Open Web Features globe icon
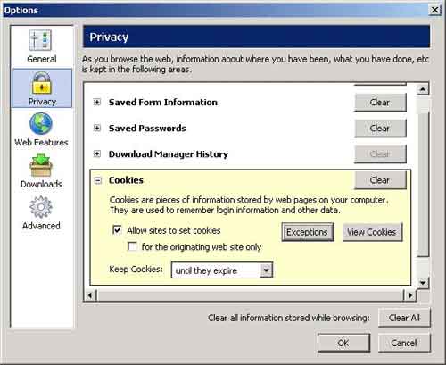The width and height of the screenshot is (446, 365). (x=41, y=123)
